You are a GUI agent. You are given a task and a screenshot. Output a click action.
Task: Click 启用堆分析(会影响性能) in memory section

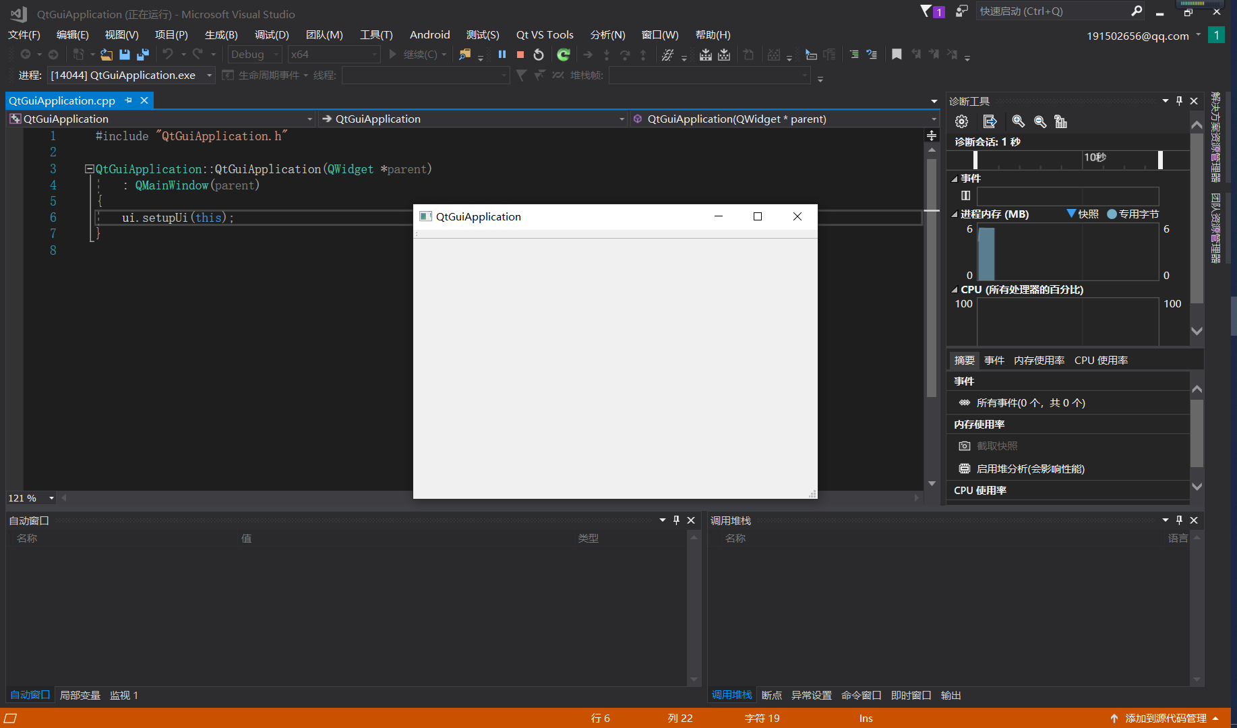(x=1031, y=468)
